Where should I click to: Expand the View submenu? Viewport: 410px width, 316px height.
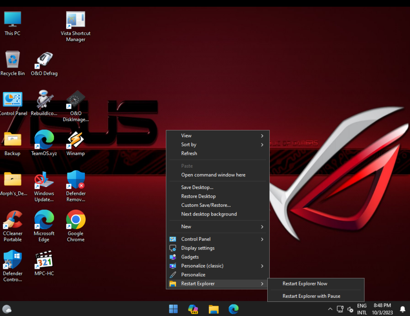point(218,136)
